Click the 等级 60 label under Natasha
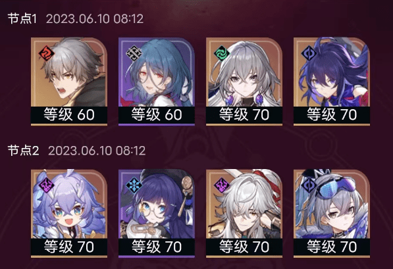Image resolution: width=393 pixels, height=269 pixels. point(157,114)
